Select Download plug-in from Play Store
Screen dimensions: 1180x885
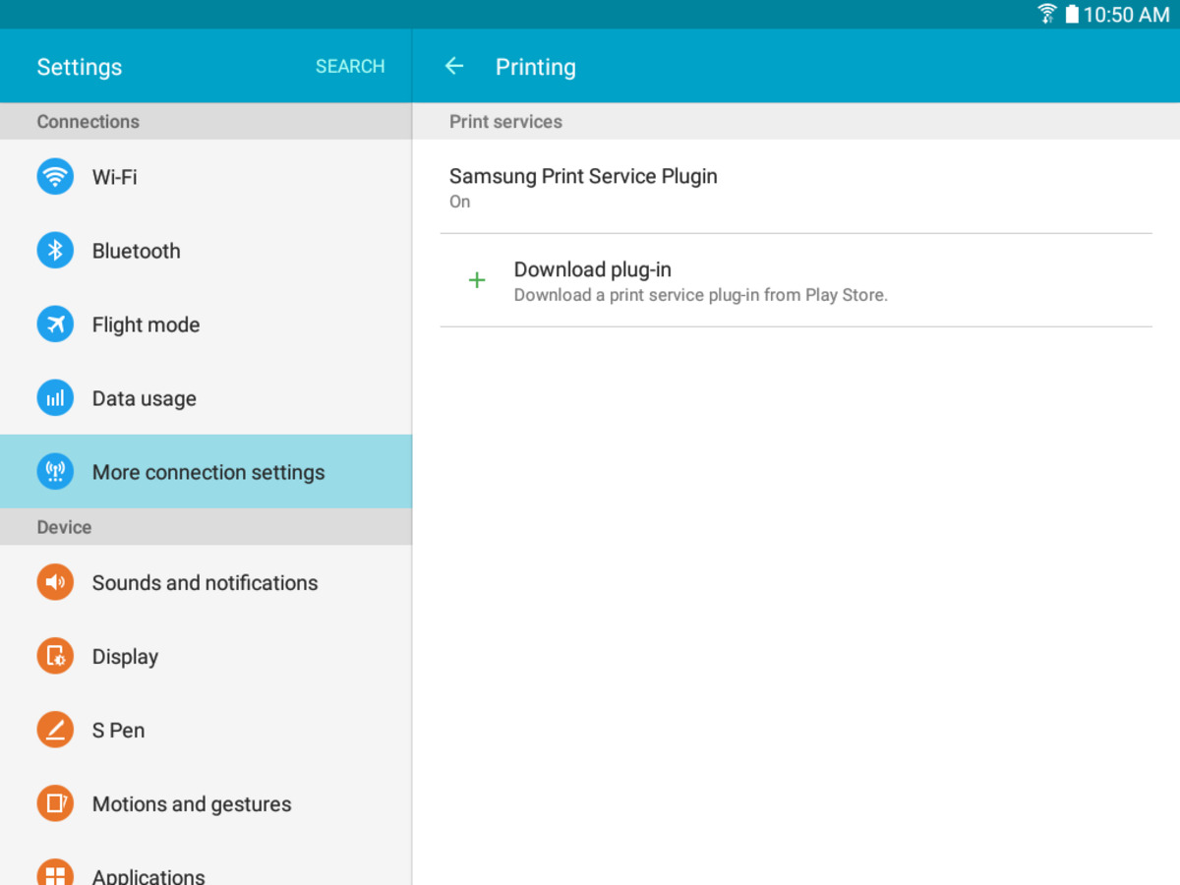(x=700, y=281)
